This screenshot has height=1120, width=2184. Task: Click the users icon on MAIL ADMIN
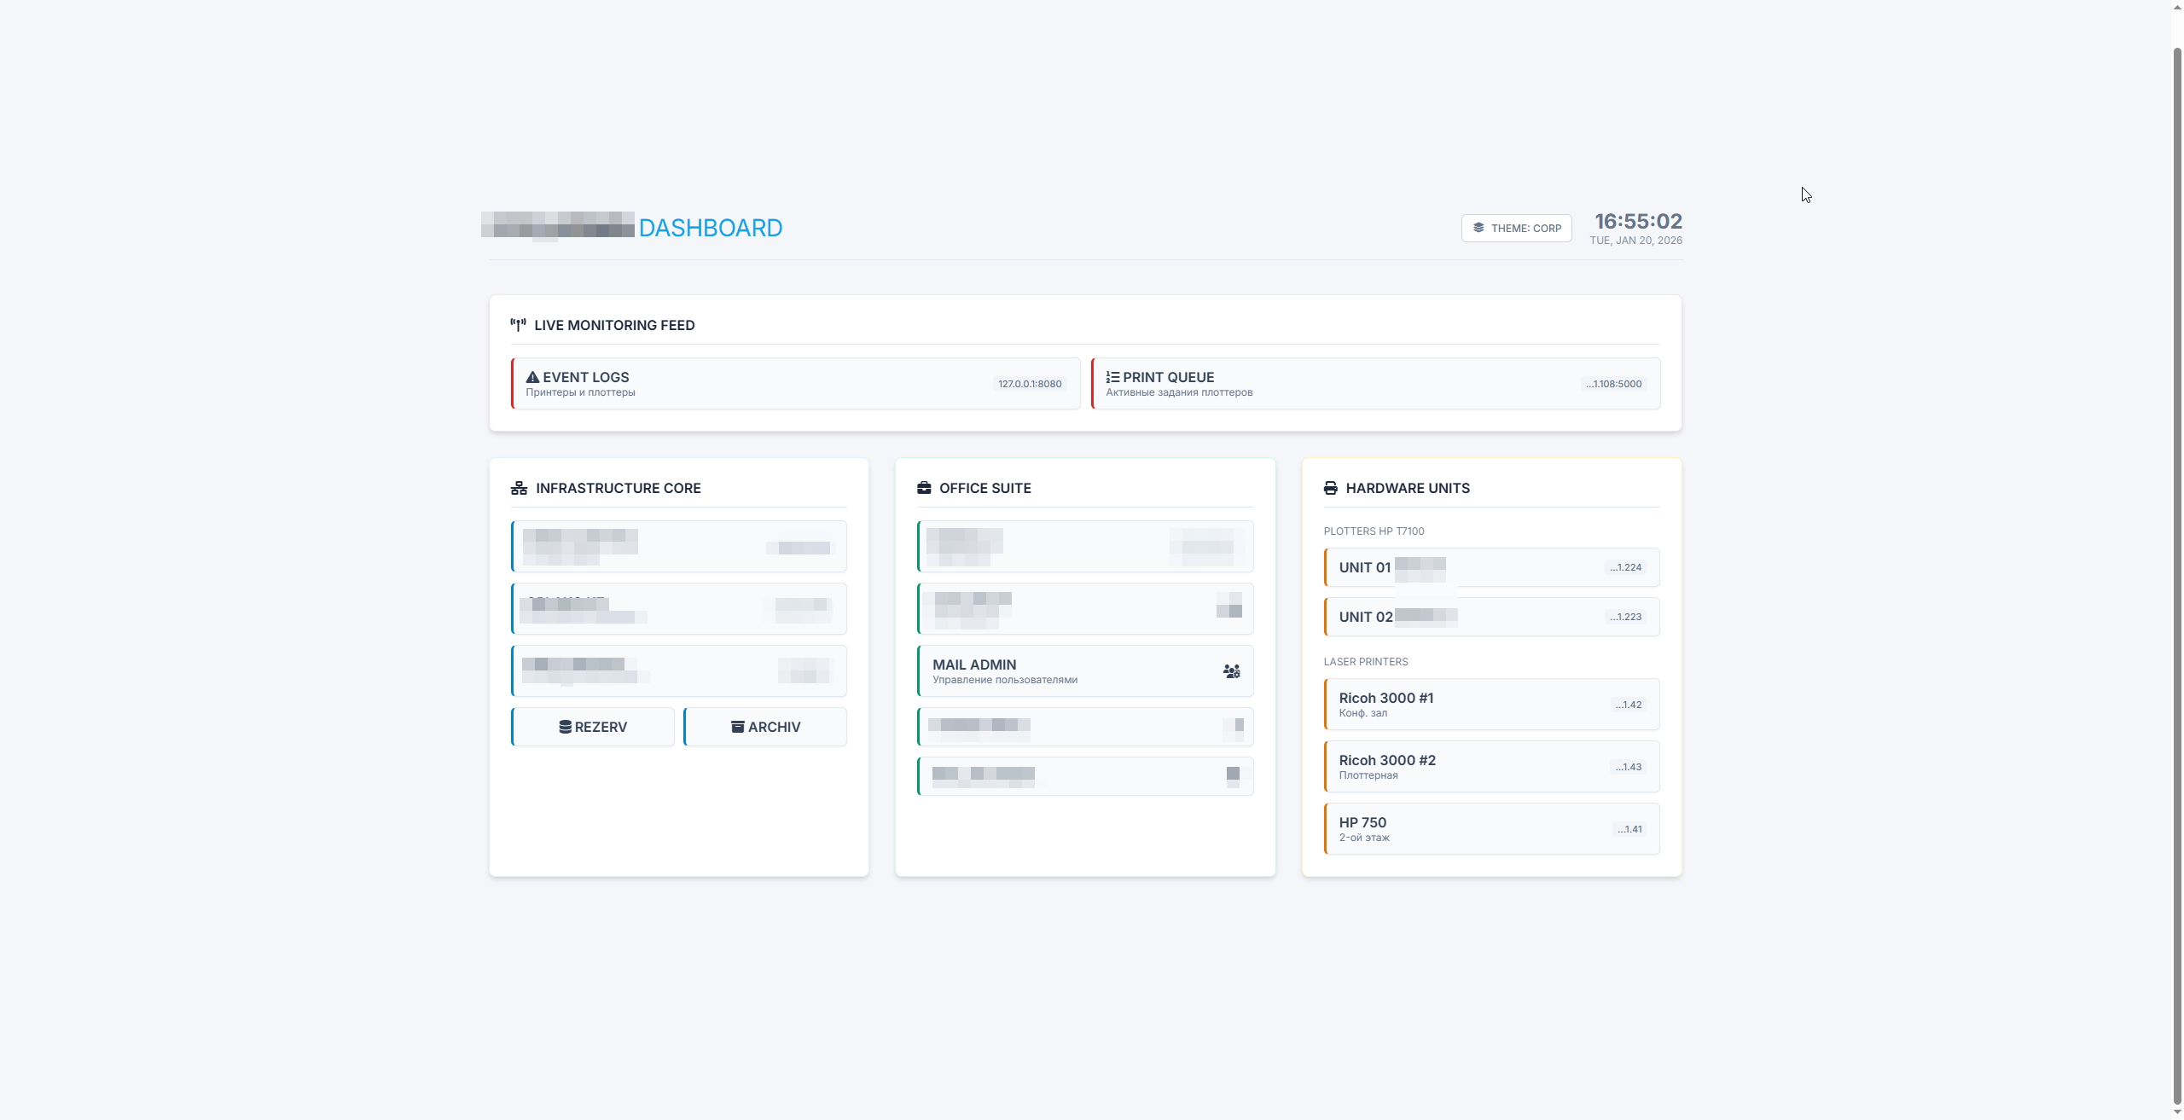pyautogui.click(x=1231, y=671)
